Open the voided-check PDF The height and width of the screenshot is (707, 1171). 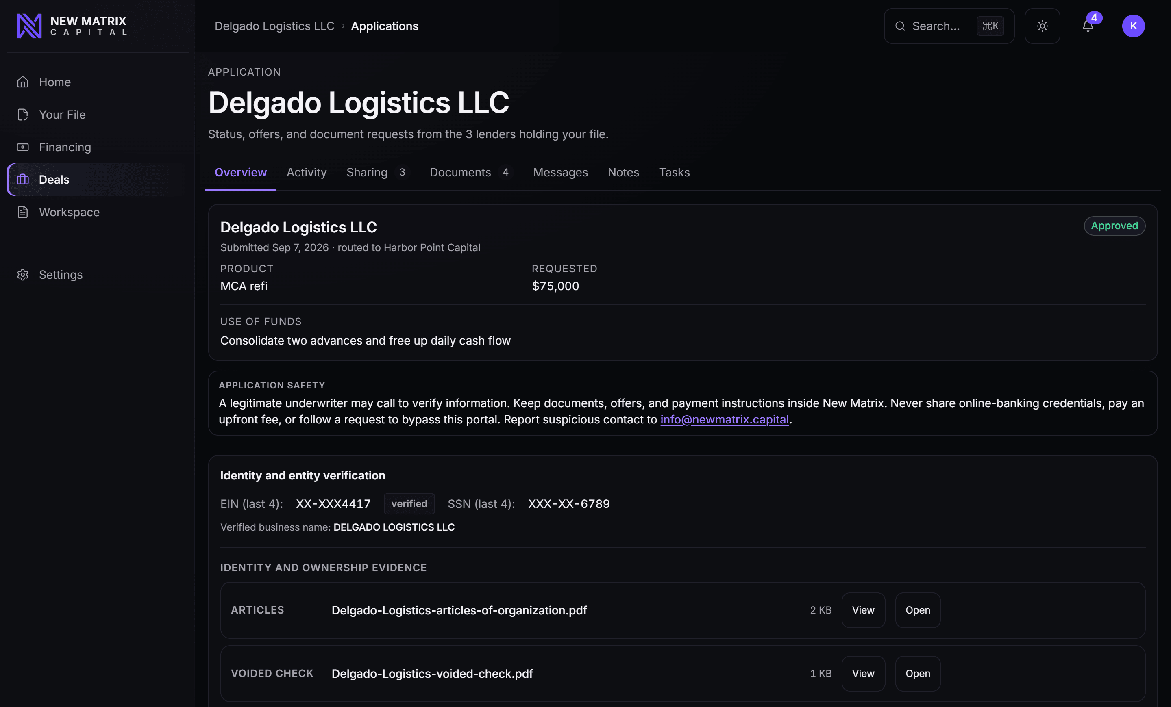click(918, 673)
